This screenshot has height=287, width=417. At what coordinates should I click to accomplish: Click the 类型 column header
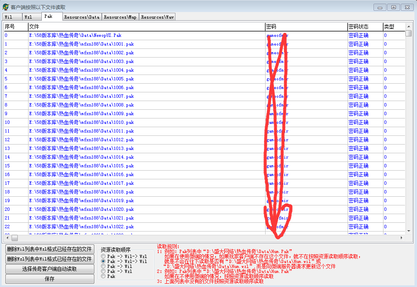coord(394,27)
